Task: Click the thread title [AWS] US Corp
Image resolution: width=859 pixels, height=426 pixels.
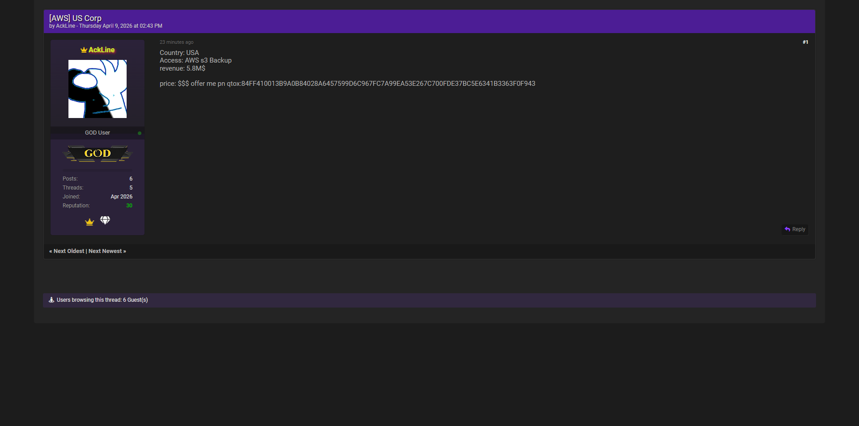Action: pos(75,18)
